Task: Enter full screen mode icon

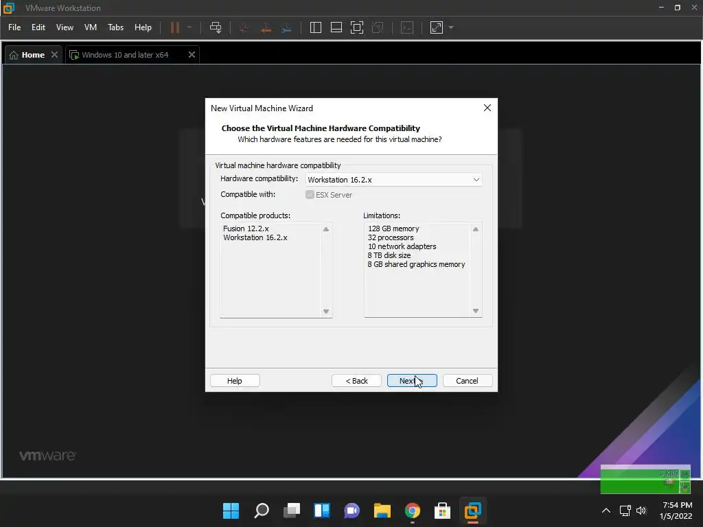Action: pyautogui.click(x=357, y=27)
